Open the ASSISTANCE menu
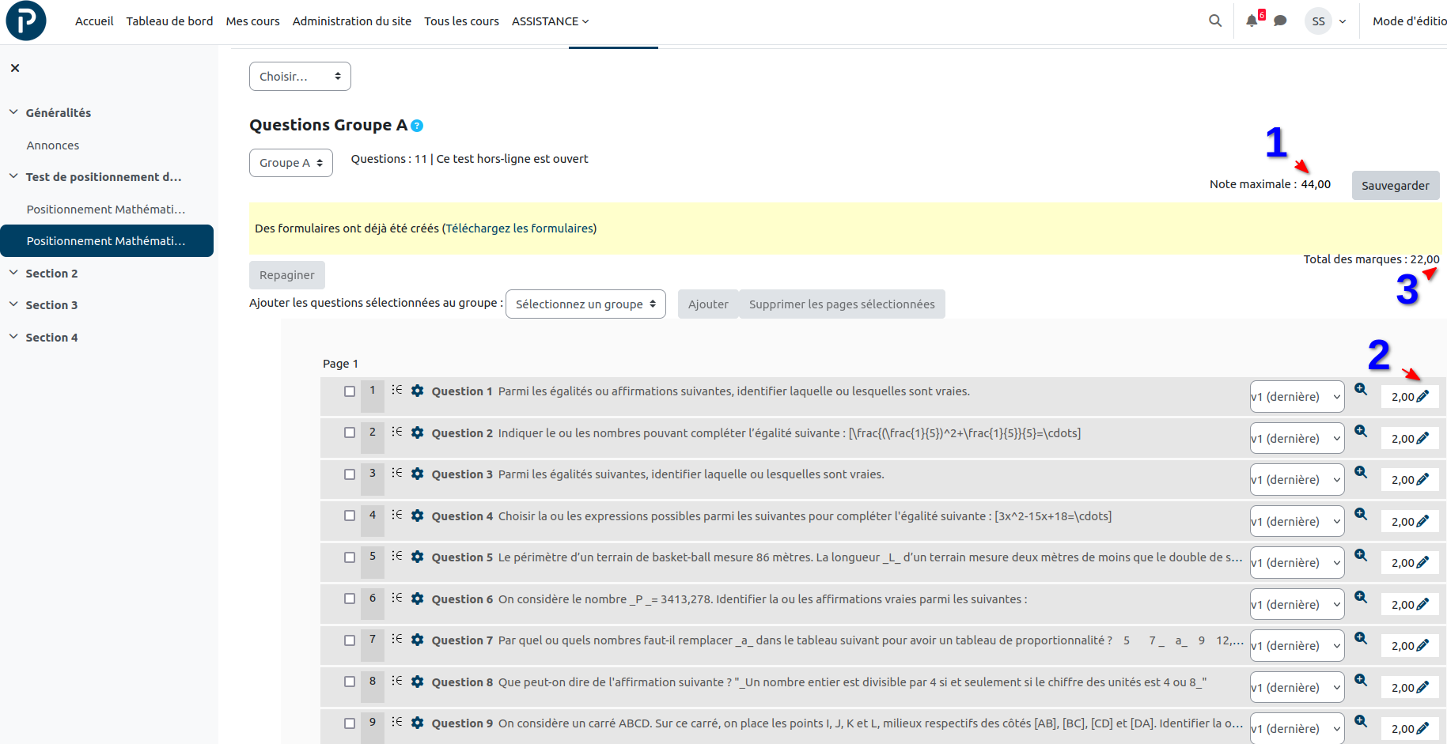The image size is (1447, 744). click(550, 21)
